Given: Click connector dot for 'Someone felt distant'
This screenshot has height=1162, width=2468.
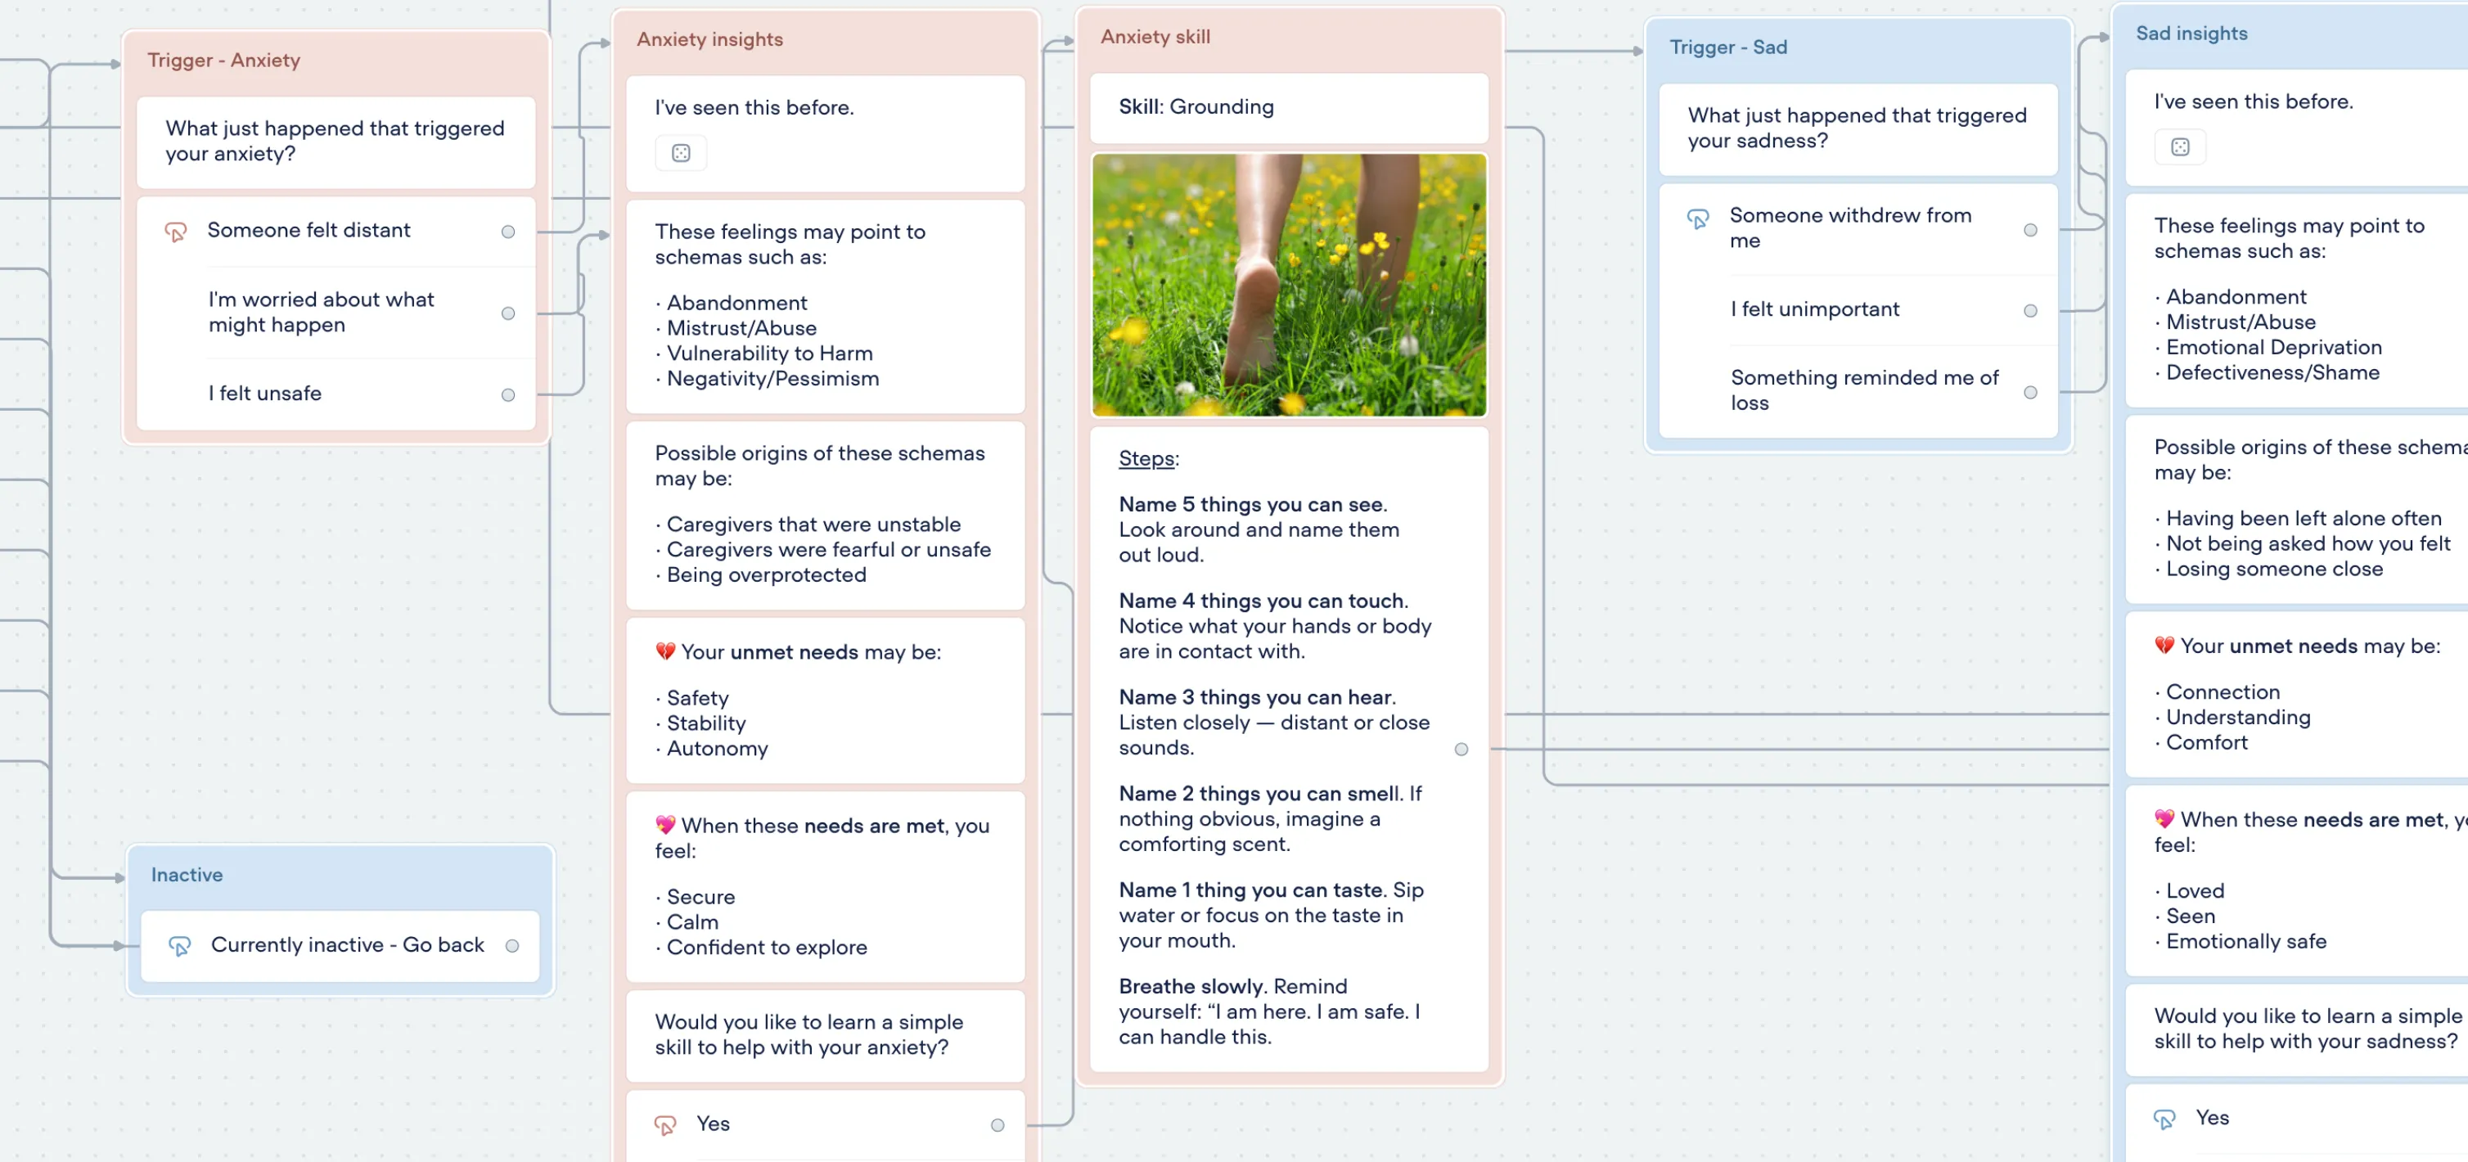Looking at the screenshot, I should tap(508, 232).
